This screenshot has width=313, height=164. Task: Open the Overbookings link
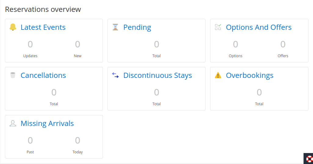click(249, 75)
